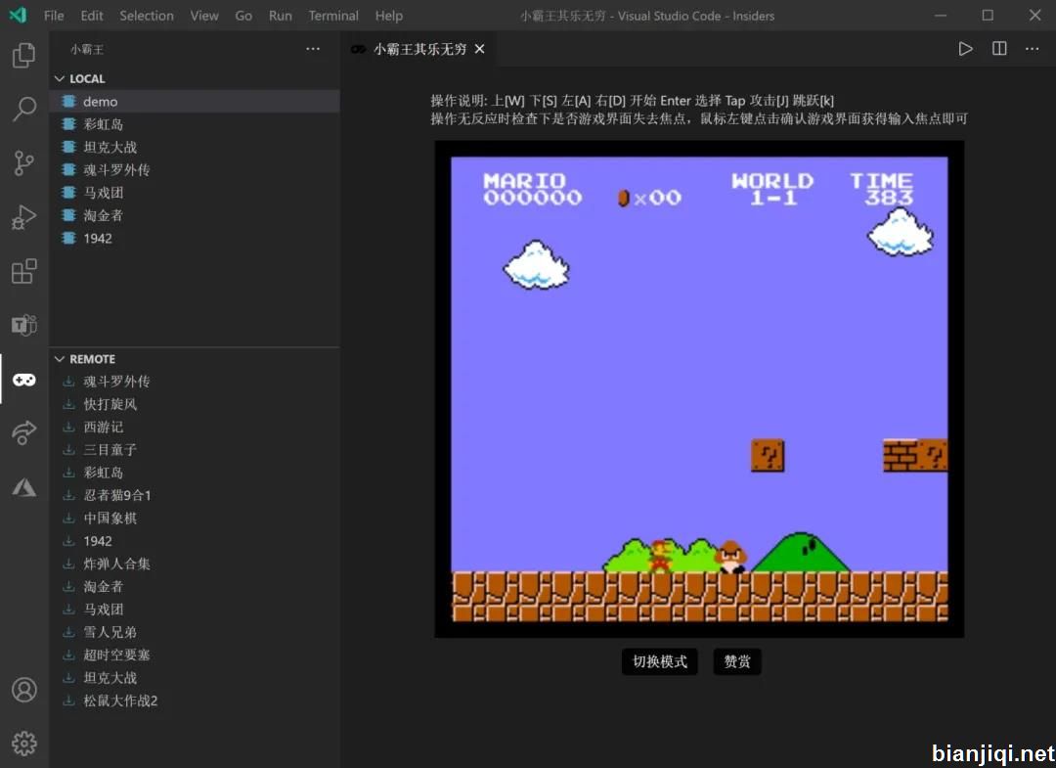1056x768 pixels.
Task: Open the Manage gear icon
Action: click(24, 744)
